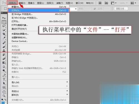The height and width of the screenshot is (104, 139).
Task: Select the Eraser tool
Action: point(4,59)
